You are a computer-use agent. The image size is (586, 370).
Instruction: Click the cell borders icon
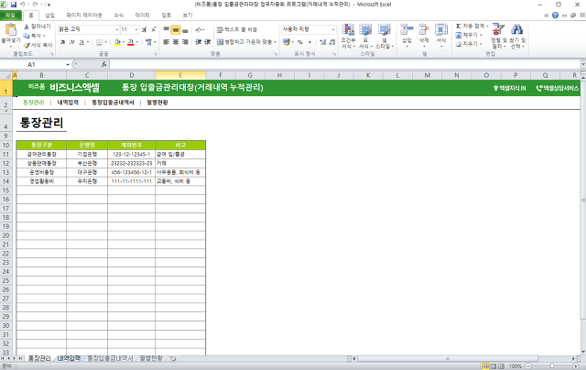[99, 42]
